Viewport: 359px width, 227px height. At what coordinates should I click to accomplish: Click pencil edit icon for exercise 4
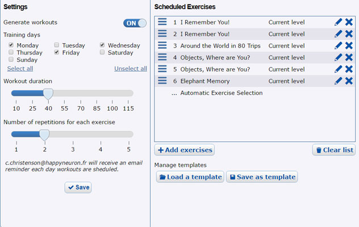click(339, 57)
